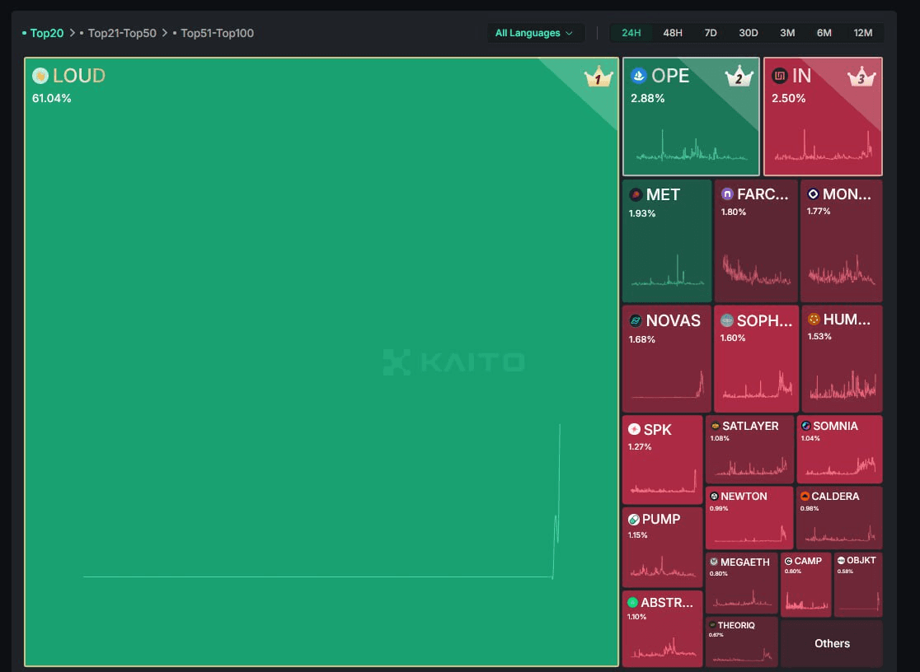
Task: Click the SATLAYER token icon
Action: [716, 426]
